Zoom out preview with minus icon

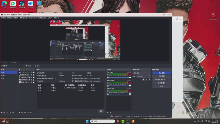pos(2,62)
